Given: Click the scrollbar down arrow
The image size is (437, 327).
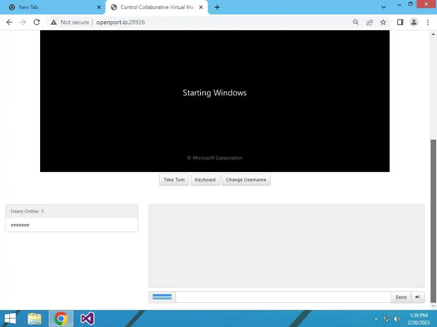Looking at the screenshot, I should click(433, 306).
